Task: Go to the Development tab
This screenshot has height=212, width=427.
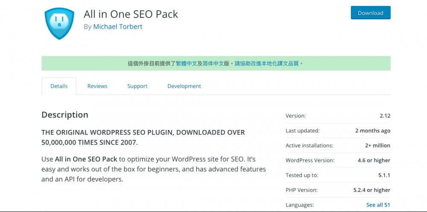Action: click(184, 86)
